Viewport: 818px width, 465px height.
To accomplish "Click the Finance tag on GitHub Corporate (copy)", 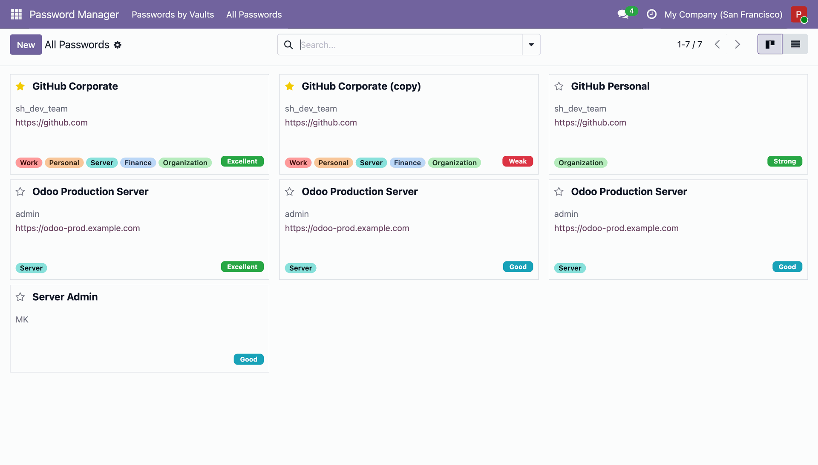I will [407, 163].
